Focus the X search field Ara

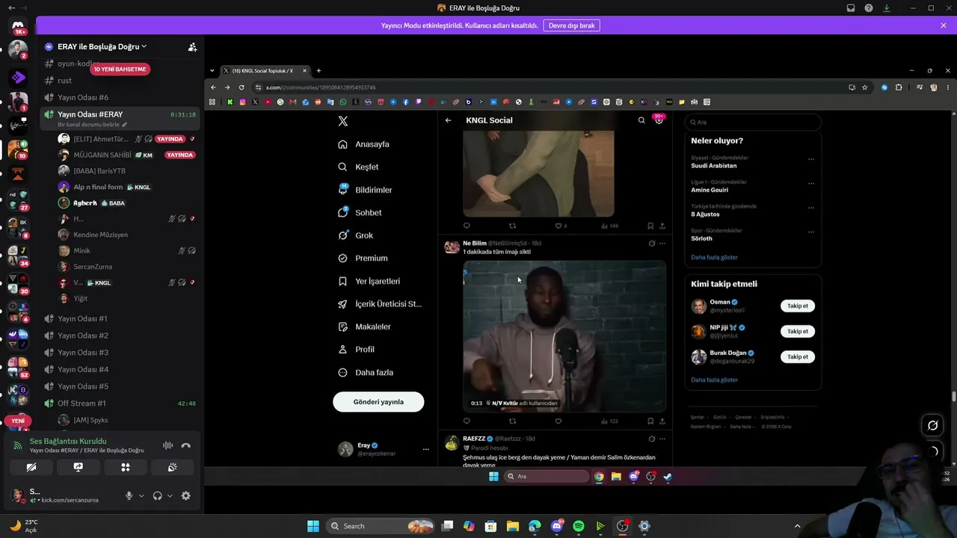(x=753, y=122)
